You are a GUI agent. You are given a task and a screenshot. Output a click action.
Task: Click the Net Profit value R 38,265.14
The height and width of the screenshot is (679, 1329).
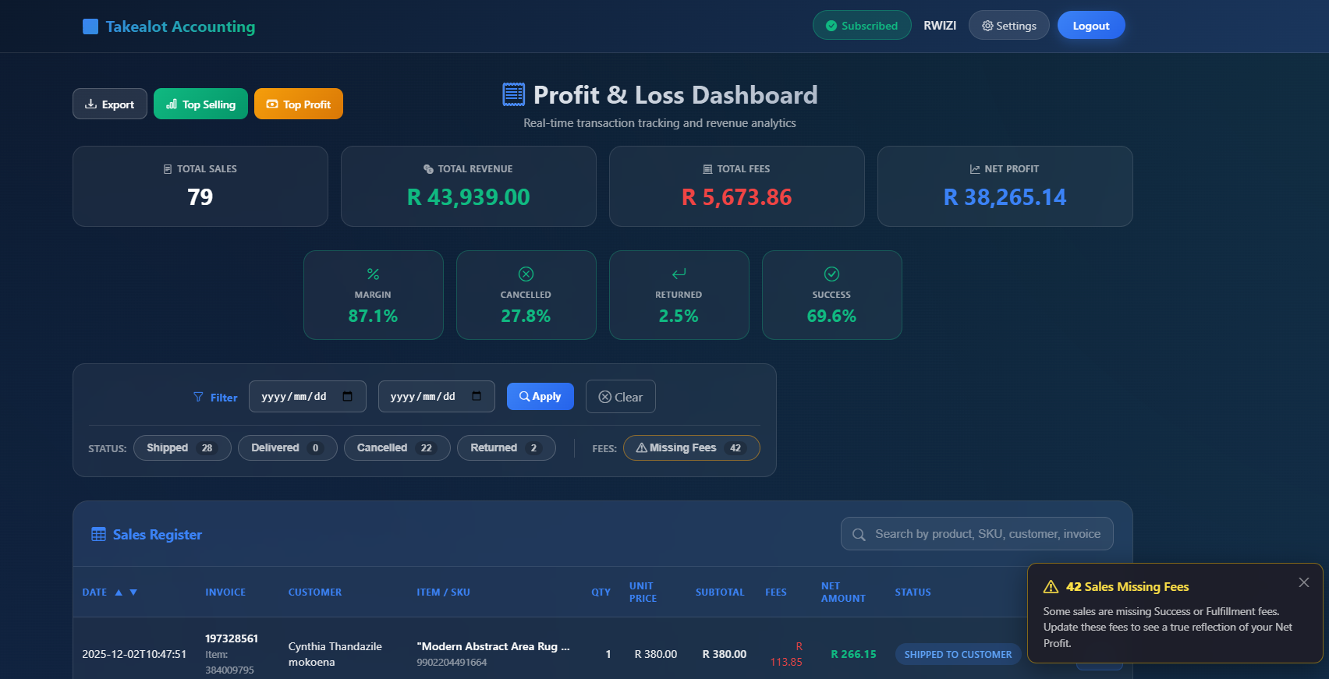(x=1005, y=197)
